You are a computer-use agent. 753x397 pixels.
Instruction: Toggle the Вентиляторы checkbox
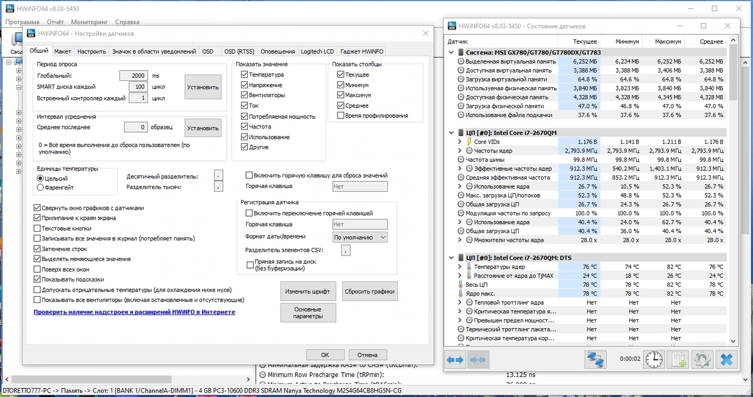pyautogui.click(x=245, y=95)
